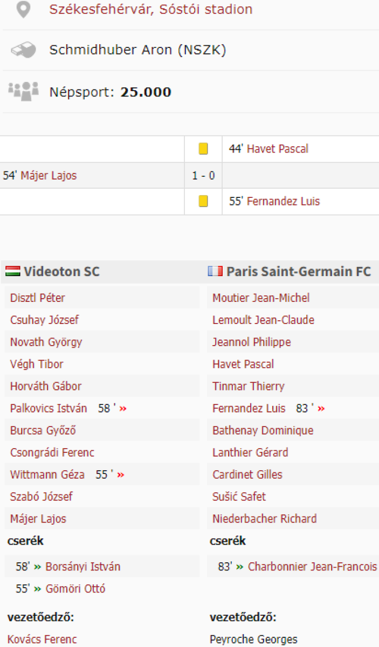Click the spectators crowd icon

click(23, 91)
